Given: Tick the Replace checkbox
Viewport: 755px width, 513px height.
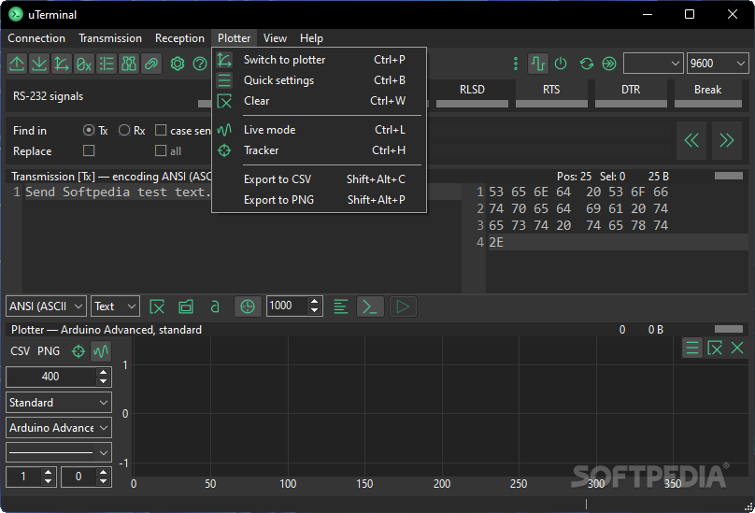Looking at the screenshot, I should pos(89,150).
